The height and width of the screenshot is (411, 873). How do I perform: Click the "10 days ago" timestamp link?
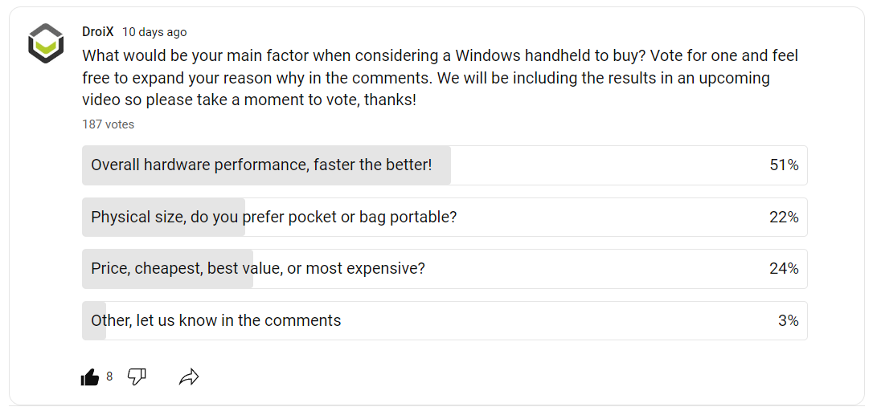(154, 32)
